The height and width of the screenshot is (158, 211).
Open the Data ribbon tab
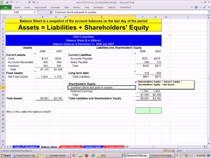tap(66, 7)
